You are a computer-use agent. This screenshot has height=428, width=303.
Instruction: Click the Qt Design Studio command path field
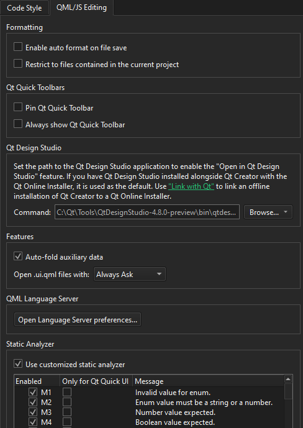tap(147, 212)
